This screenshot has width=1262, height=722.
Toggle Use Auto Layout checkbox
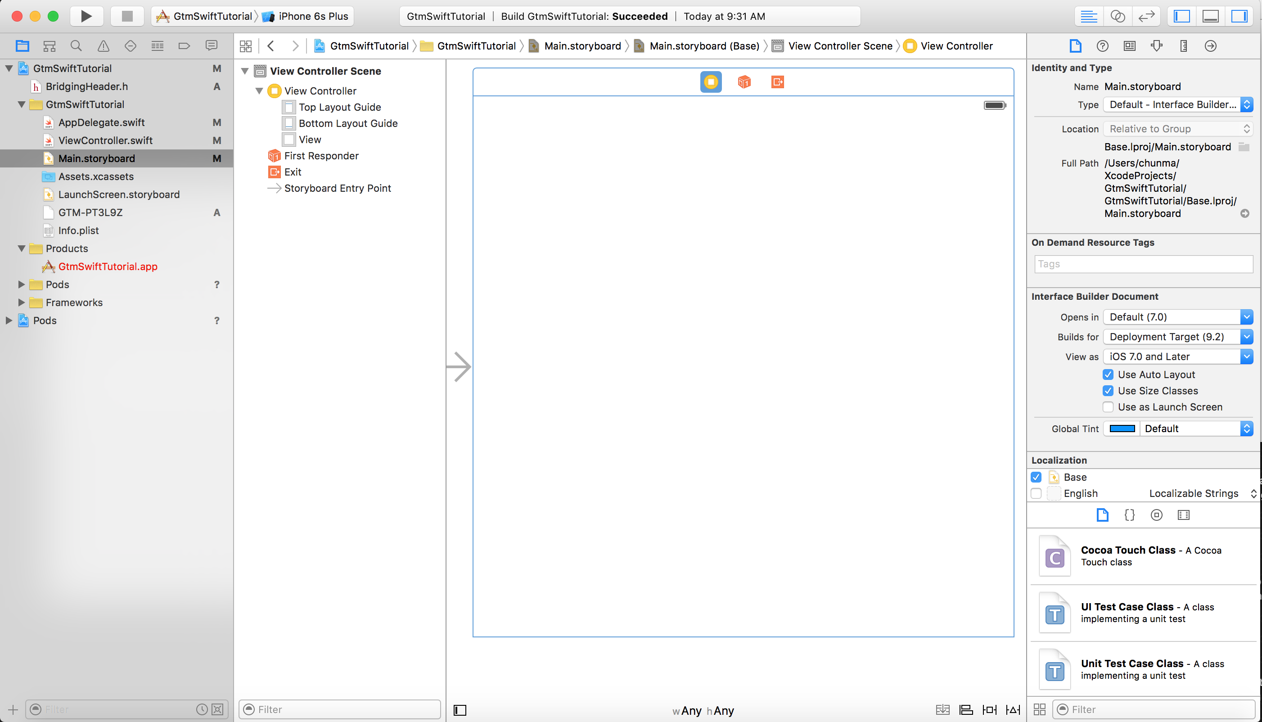pyautogui.click(x=1109, y=374)
